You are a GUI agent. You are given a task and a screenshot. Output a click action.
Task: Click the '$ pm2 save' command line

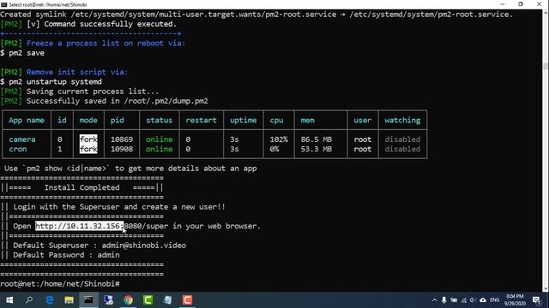[x=22, y=53]
